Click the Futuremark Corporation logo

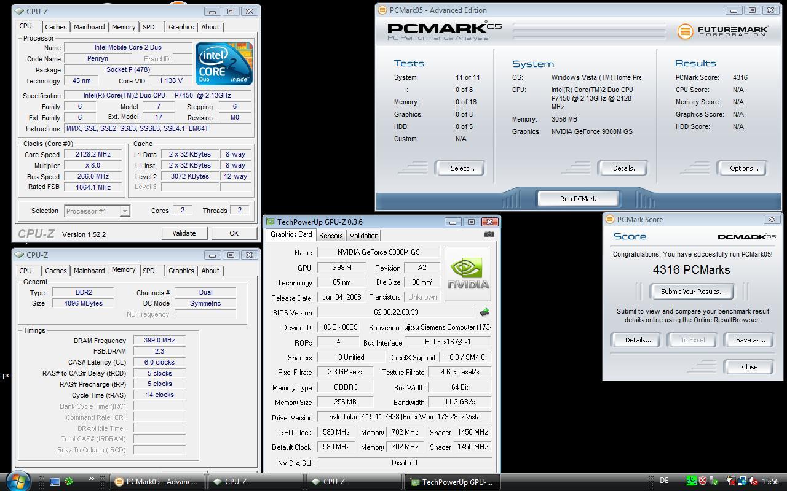pyautogui.click(x=722, y=31)
